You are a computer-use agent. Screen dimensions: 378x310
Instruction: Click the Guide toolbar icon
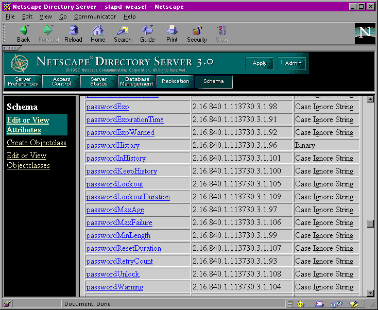(147, 33)
